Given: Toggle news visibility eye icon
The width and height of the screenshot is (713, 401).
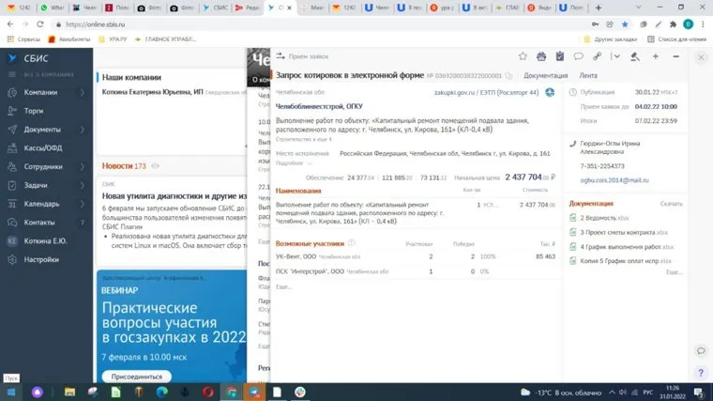Looking at the screenshot, I should click(x=156, y=166).
